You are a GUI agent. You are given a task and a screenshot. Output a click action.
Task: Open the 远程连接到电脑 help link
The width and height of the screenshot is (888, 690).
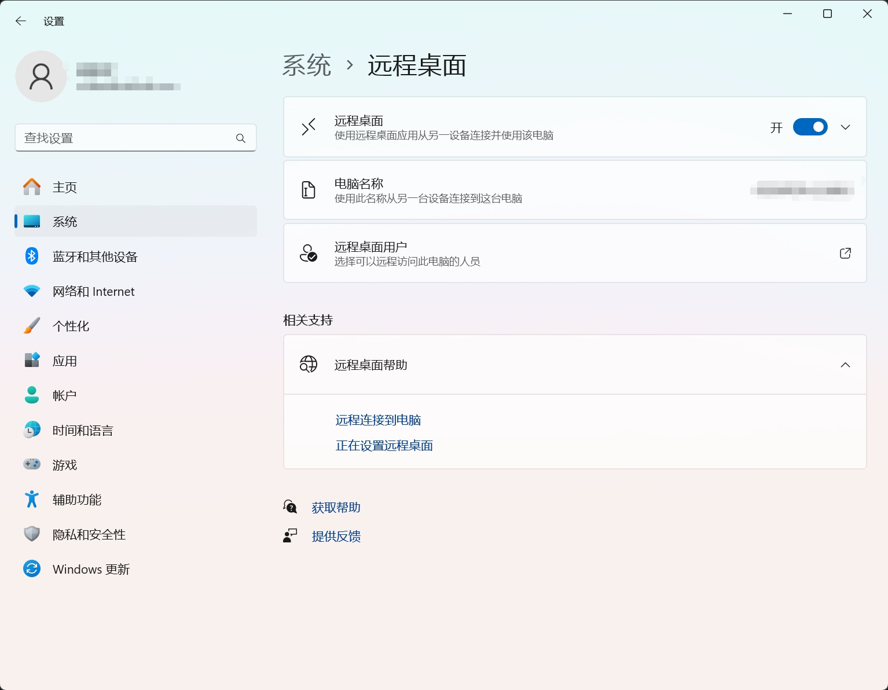click(378, 420)
